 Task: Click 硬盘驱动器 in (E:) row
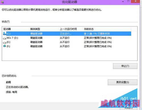point(36,42)
